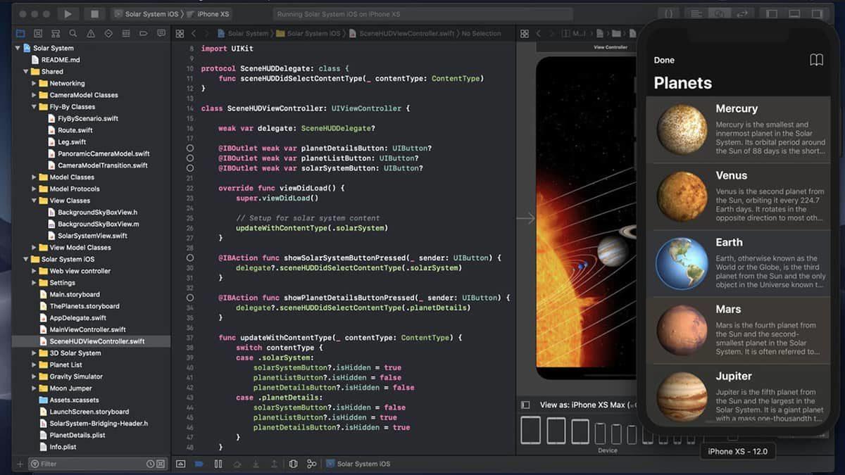Select Main.storyboard in the project navigator
This screenshot has height=475, width=845.
tap(74, 294)
